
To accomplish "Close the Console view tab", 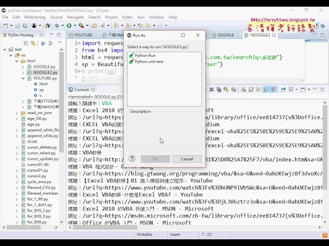I will click(x=94, y=90).
